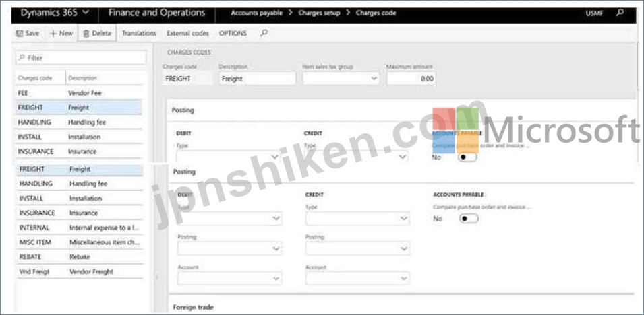
Task: Click the Charges code breadcrumb
Action: 376,13
